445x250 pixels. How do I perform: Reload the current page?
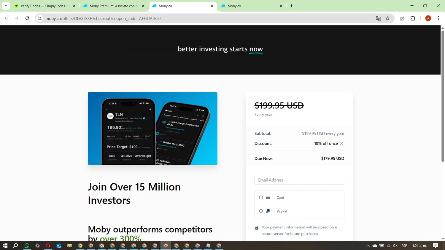[27, 18]
